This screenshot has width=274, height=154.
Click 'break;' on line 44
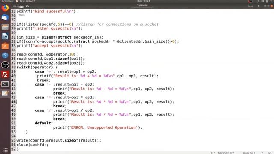60,93
